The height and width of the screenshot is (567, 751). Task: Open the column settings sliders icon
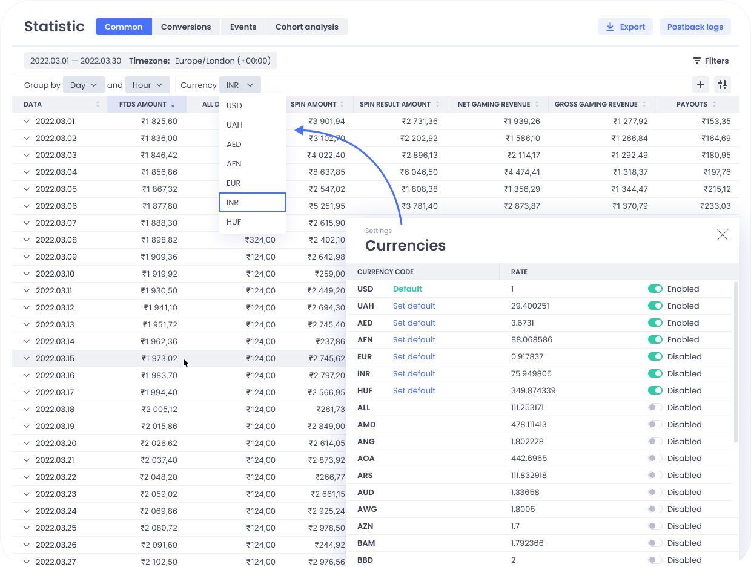click(x=723, y=85)
